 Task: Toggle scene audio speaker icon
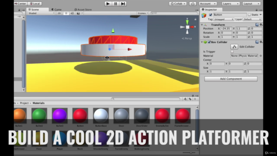pyautogui.click(x=72, y=13)
